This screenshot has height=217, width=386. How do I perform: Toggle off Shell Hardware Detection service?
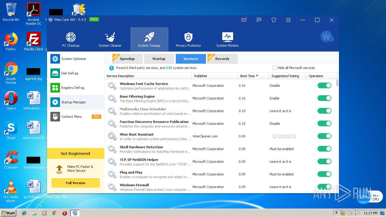[324, 149]
